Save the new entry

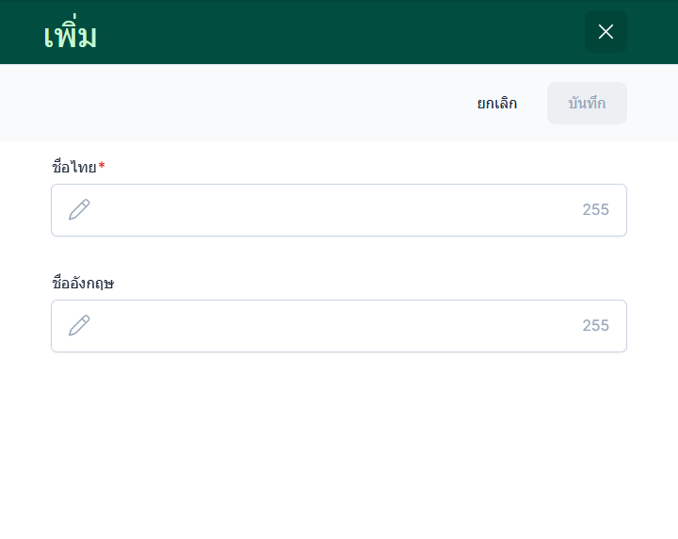(x=587, y=104)
